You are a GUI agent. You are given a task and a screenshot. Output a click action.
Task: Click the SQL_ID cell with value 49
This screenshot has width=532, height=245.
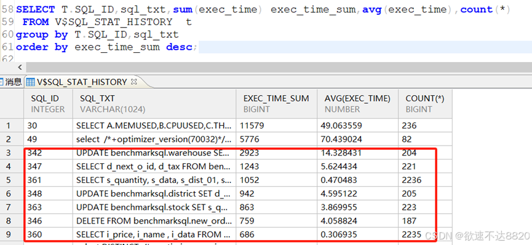(x=48, y=139)
